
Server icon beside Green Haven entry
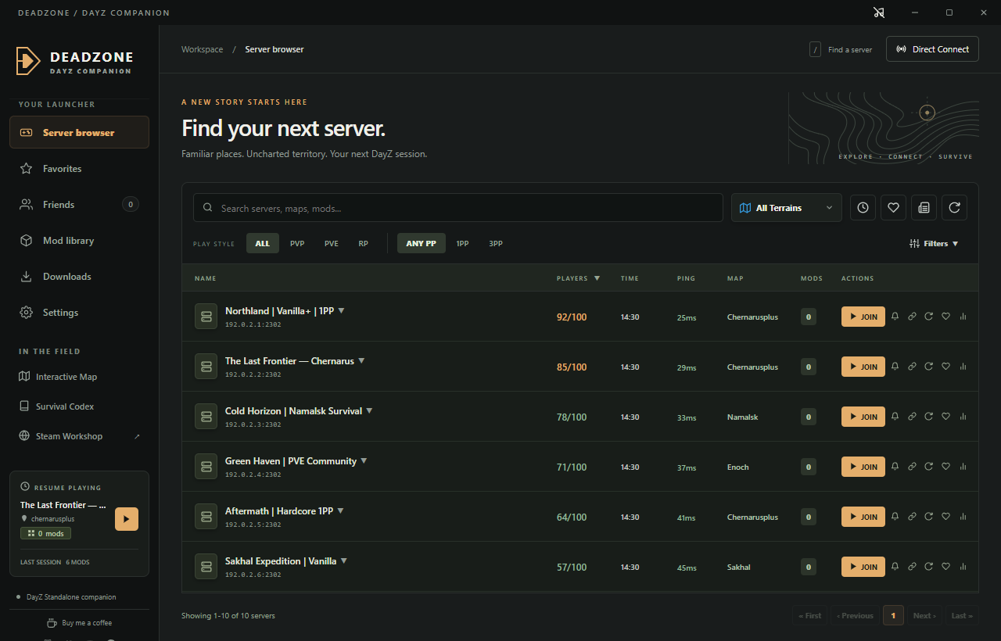click(206, 467)
